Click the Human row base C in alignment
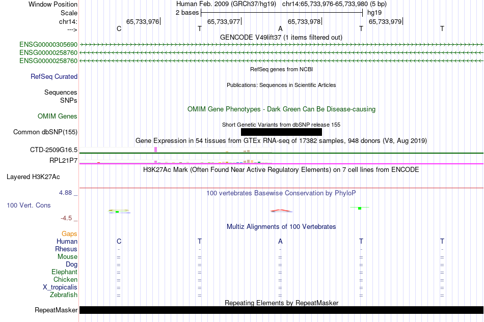 click(119, 241)
